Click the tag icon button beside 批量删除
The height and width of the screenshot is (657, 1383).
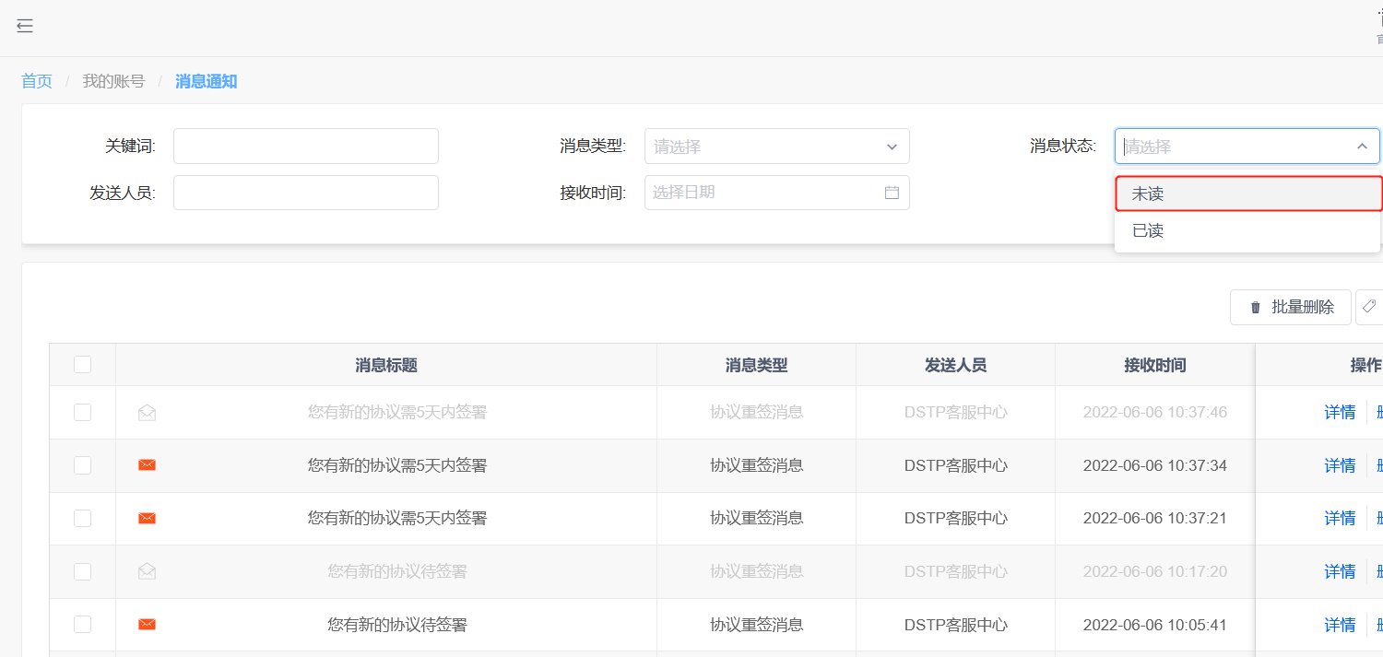1370,307
